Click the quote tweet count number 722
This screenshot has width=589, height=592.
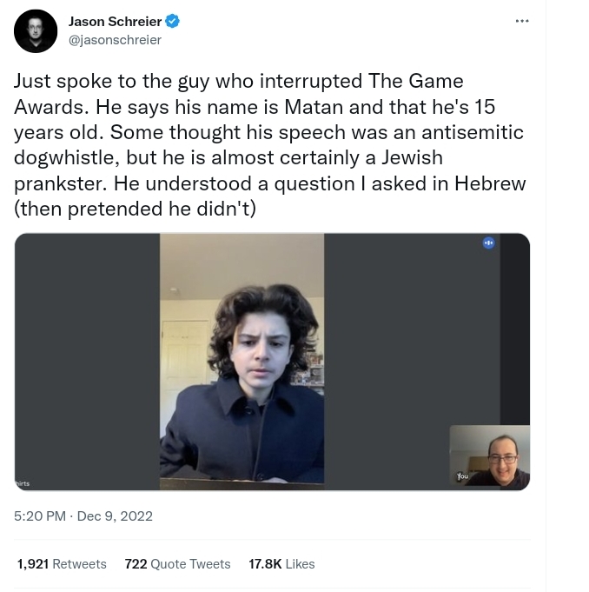pyautogui.click(x=136, y=563)
